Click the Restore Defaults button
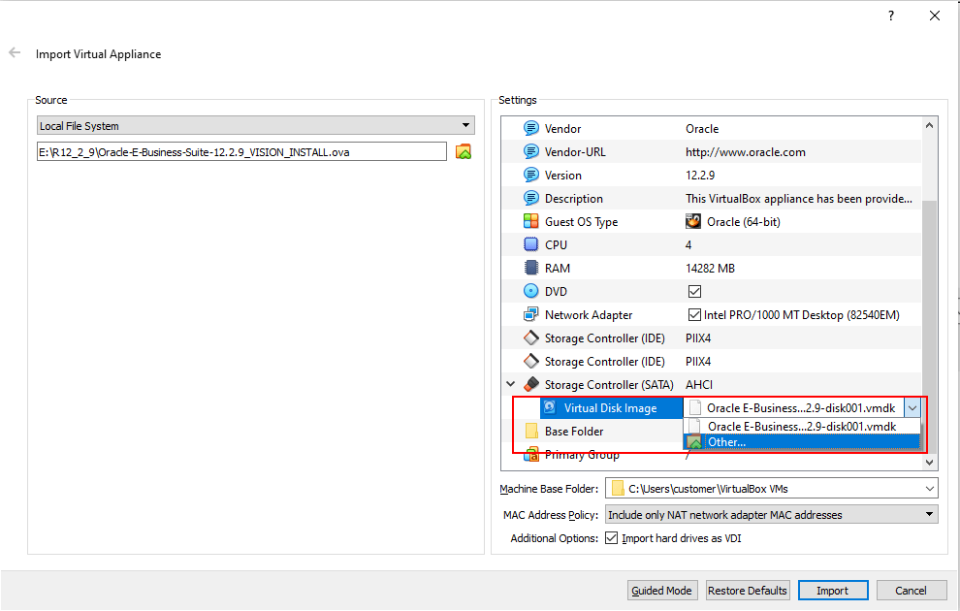960x611 pixels. 747,591
